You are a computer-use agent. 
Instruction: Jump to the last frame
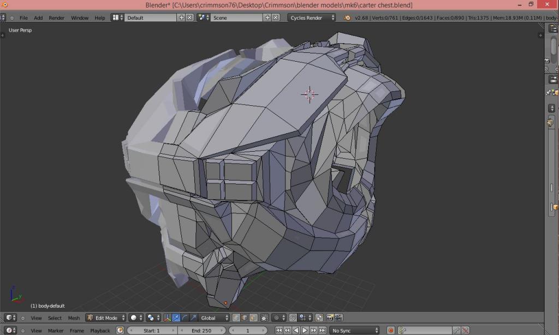pyautogui.click(x=322, y=331)
